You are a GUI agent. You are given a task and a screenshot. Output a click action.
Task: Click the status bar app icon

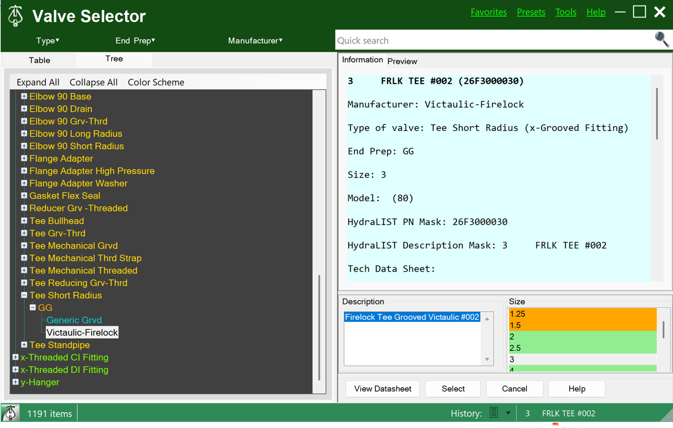point(11,413)
